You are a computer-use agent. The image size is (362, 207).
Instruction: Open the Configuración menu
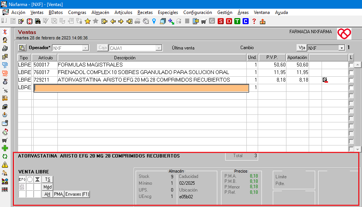click(198, 12)
